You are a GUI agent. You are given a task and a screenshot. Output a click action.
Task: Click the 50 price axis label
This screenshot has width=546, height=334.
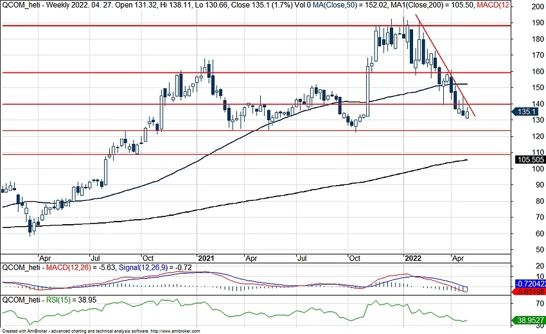540,250
